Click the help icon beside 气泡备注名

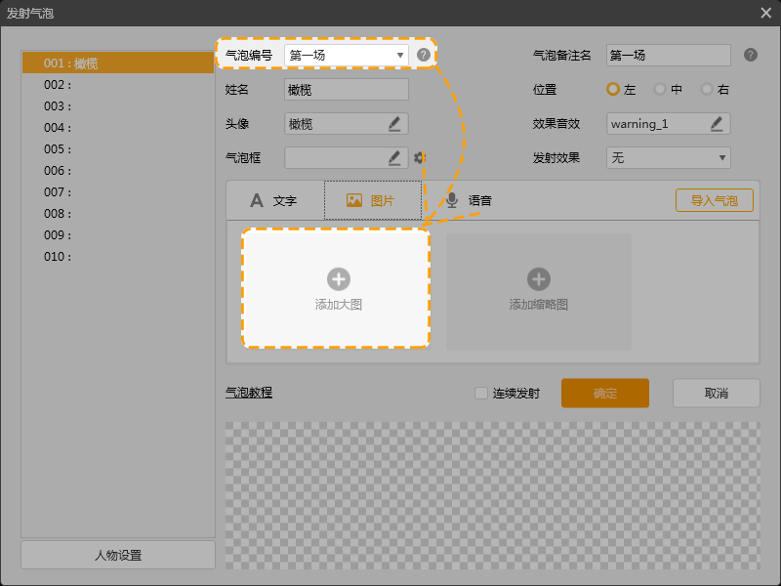750,55
